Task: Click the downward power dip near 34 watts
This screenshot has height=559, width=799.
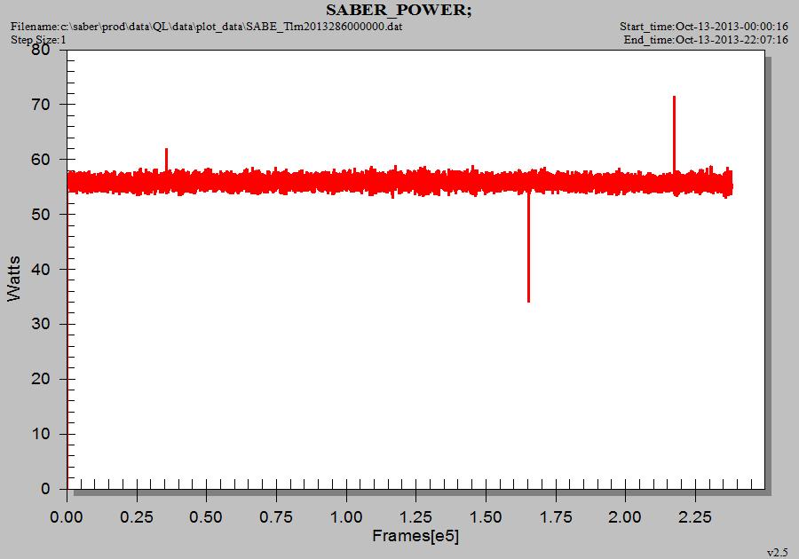Action: pyautogui.click(x=528, y=247)
